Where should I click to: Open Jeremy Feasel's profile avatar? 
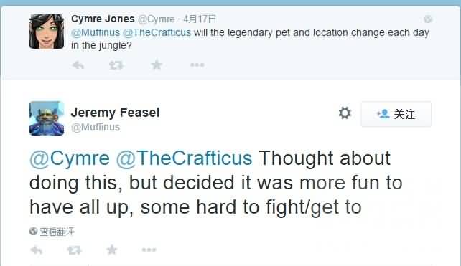click(47, 118)
